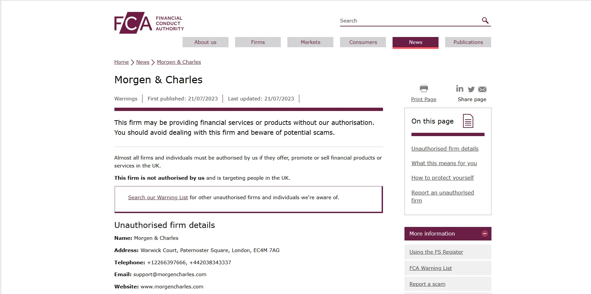Click the Print Page link
This screenshot has width=591, height=294.
point(424,99)
